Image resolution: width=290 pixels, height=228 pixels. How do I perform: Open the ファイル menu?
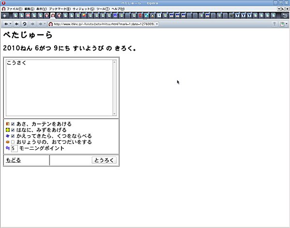pos(13,9)
